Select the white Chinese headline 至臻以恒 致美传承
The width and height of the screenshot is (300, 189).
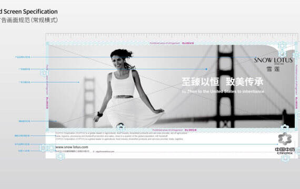(x=223, y=82)
